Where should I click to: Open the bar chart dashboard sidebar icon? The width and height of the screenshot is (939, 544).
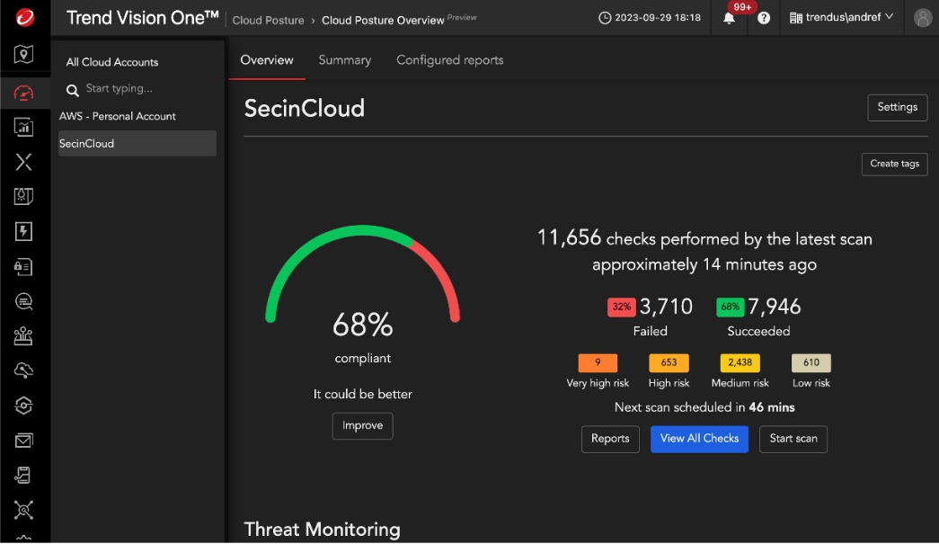coord(24,127)
